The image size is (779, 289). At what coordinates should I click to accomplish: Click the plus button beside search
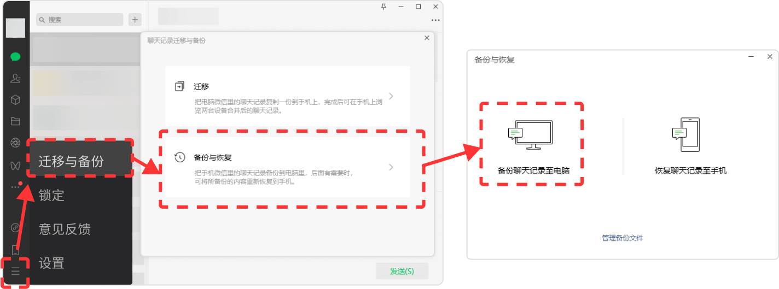(135, 20)
